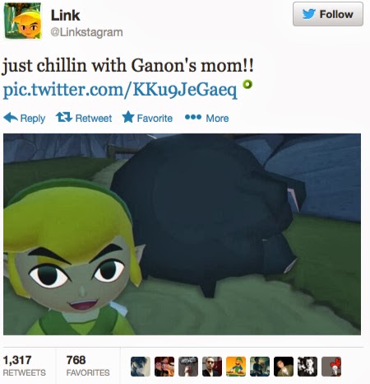
Task: Click the last avatar with red bird
Action: [331, 367]
